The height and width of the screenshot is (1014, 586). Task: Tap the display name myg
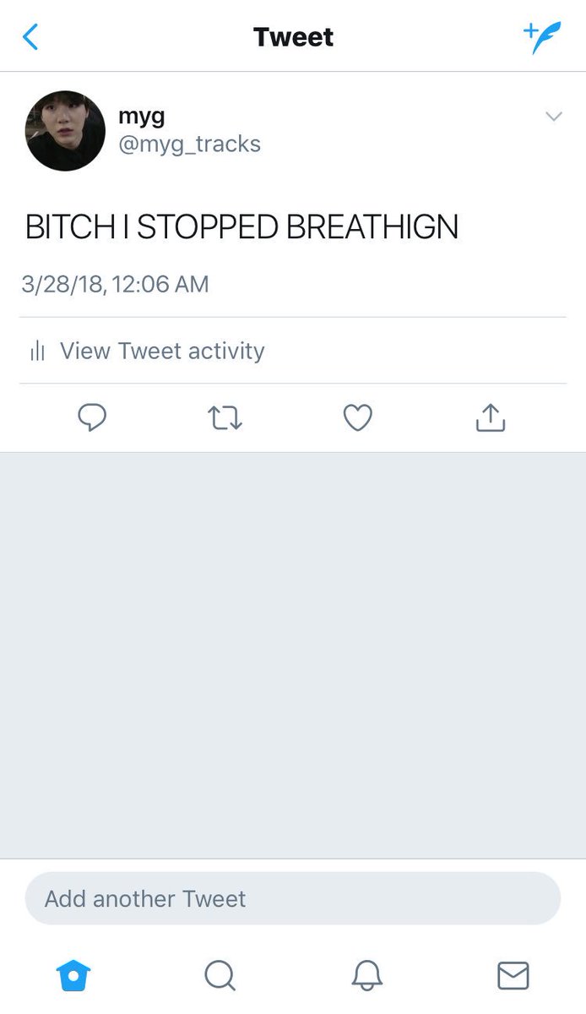(x=141, y=116)
